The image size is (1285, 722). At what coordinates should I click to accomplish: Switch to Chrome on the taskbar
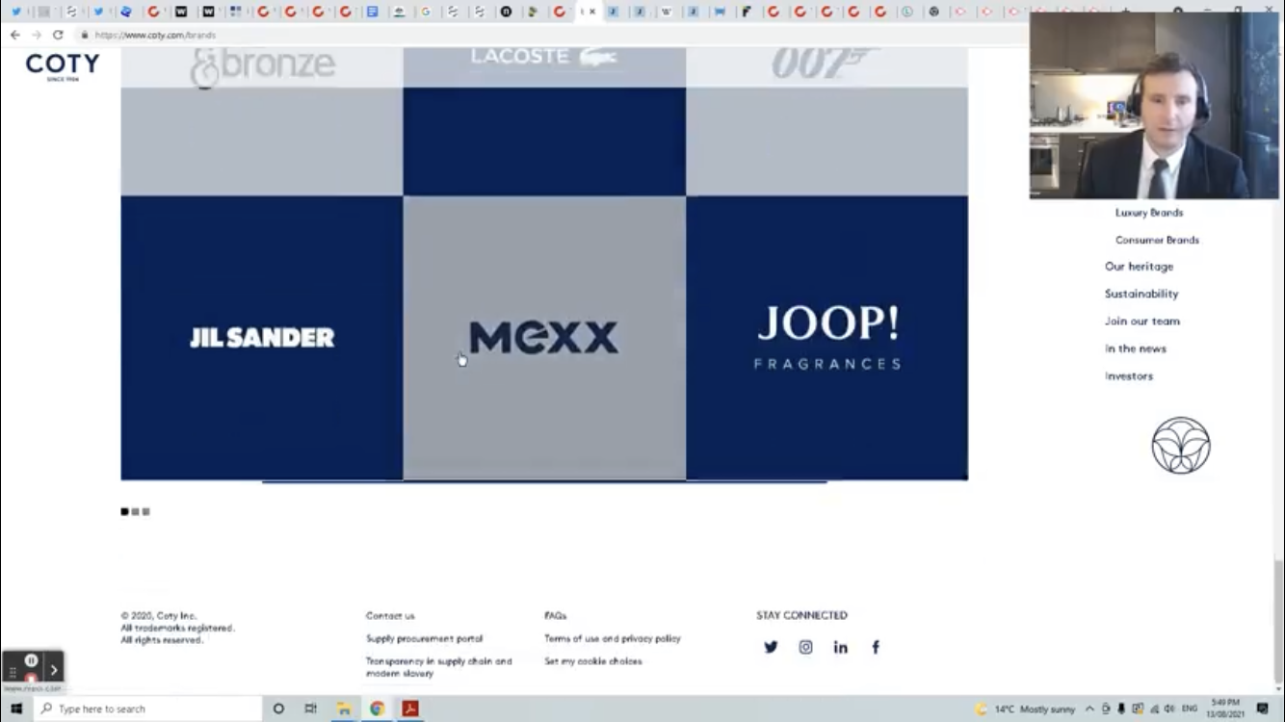(x=377, y=709)
